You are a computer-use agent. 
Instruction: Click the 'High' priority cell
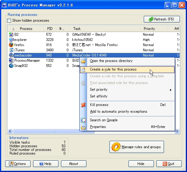(x=146, y=40)
